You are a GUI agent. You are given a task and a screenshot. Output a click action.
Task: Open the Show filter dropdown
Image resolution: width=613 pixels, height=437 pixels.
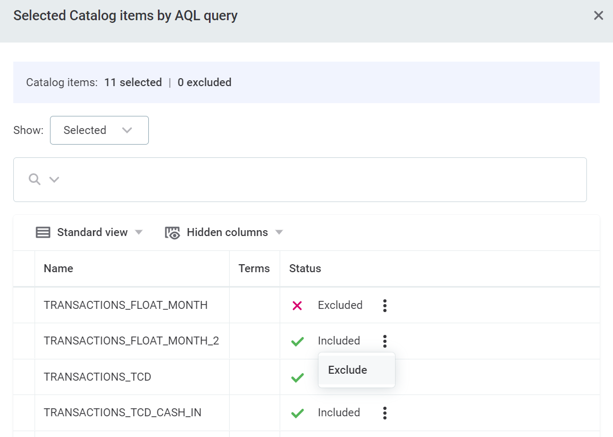coord(99,130)
